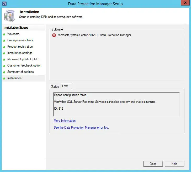The height and width of the screenshot is (173, 192).
Task: Select the Prerequisites check stage
Action: (20, 40)
